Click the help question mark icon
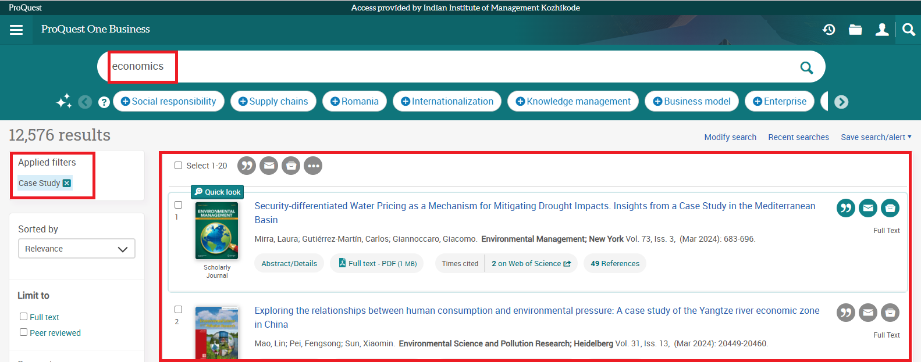 coord(104,102)
